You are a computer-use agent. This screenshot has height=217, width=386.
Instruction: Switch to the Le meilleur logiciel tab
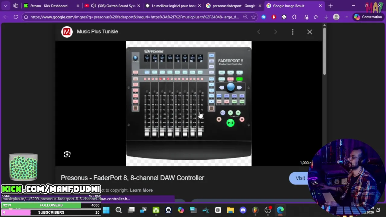tap(174, 6)
